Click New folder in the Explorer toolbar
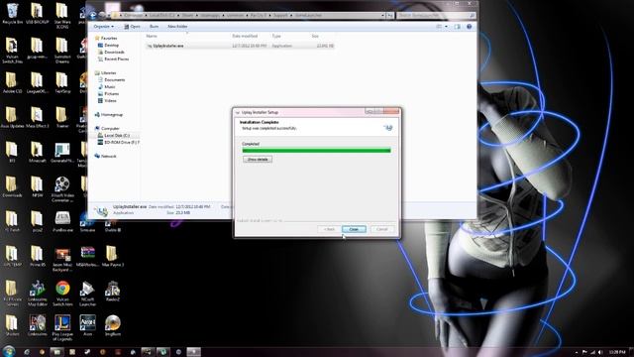Screen dimensions: 634x357 tap(177, 27)
